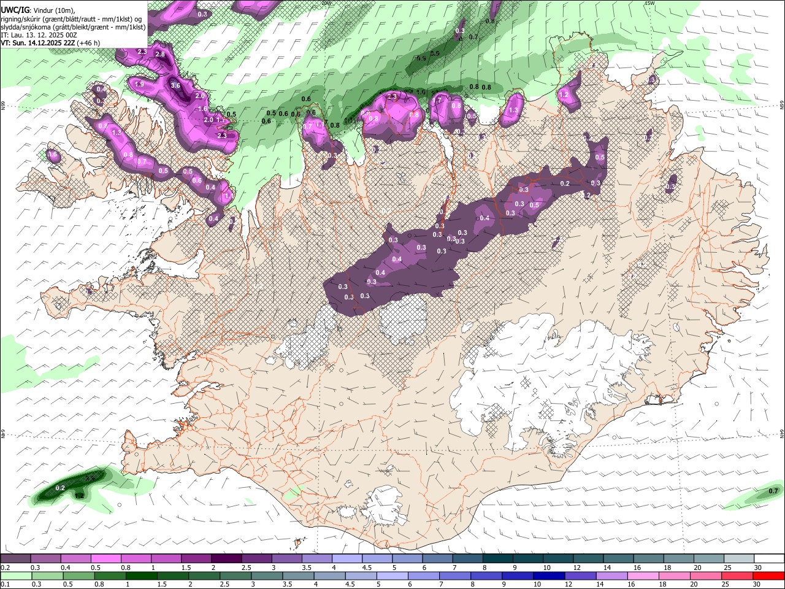Select the 5 swatch in the upper snow legend
Screen dimensions: 785x589
[407, 559]
